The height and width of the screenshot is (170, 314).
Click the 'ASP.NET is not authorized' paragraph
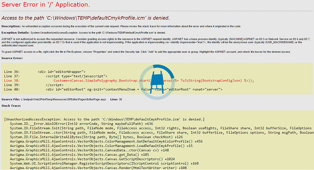(x=156, y=42)
